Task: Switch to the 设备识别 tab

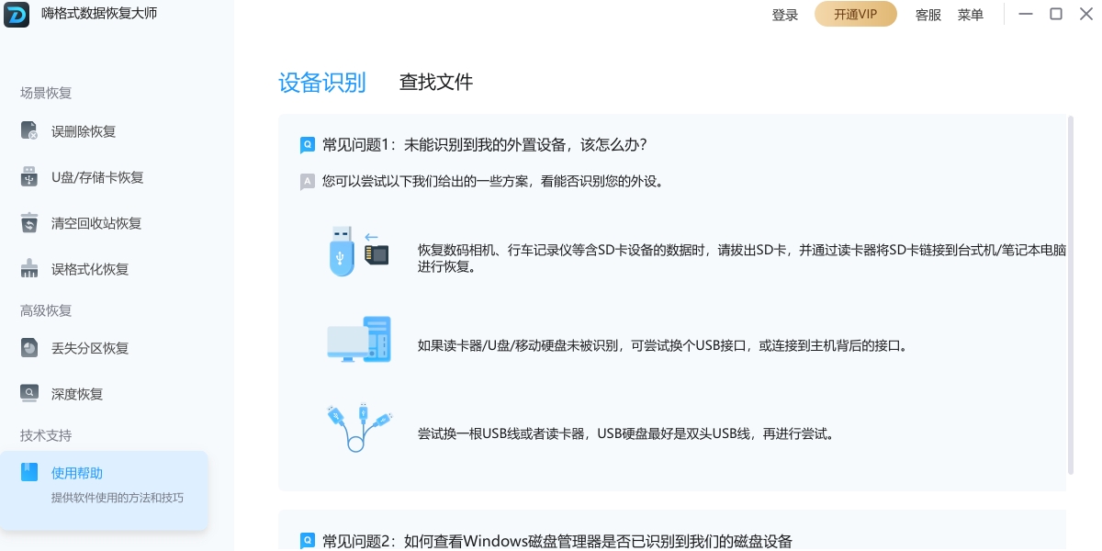Action: (321, 83)
